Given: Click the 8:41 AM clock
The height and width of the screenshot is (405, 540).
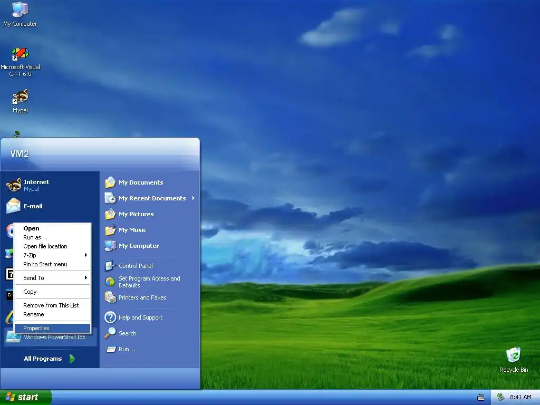Looking at the screenshot, I should point(520,397).
